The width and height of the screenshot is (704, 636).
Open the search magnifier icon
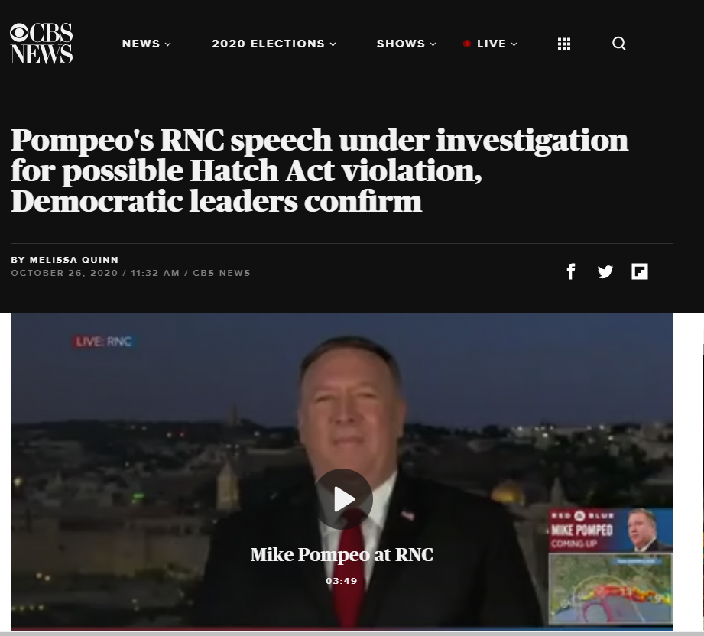click(618, 44)
